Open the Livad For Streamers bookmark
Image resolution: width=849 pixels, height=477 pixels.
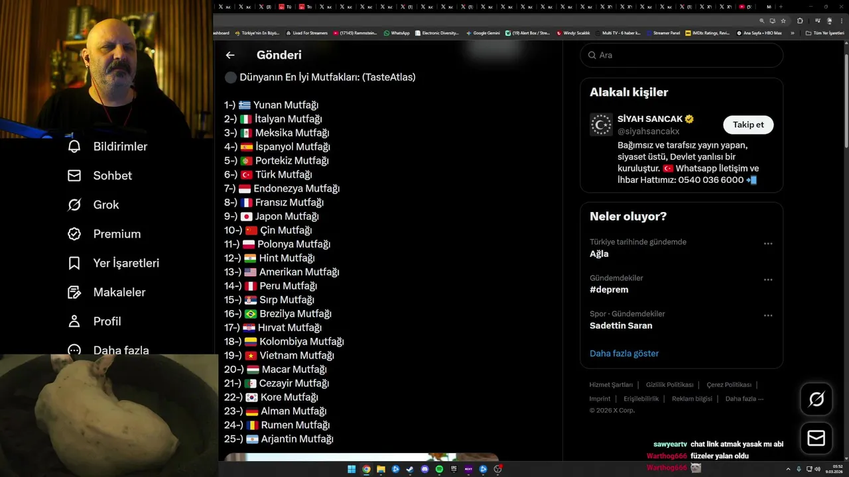(x=306, y=33)
